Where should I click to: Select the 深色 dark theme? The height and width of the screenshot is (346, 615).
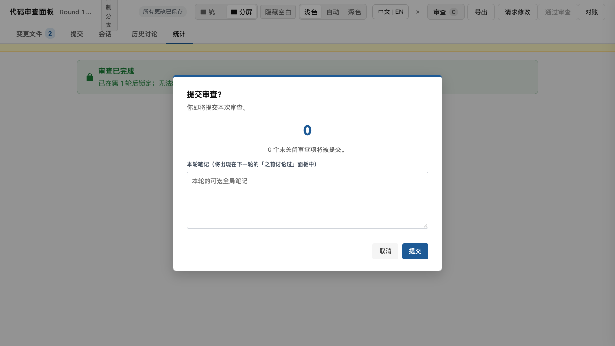355,12
